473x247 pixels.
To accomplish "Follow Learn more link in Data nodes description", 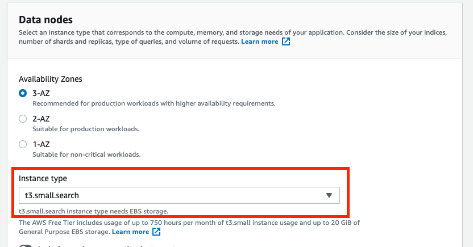I will 259,42.
